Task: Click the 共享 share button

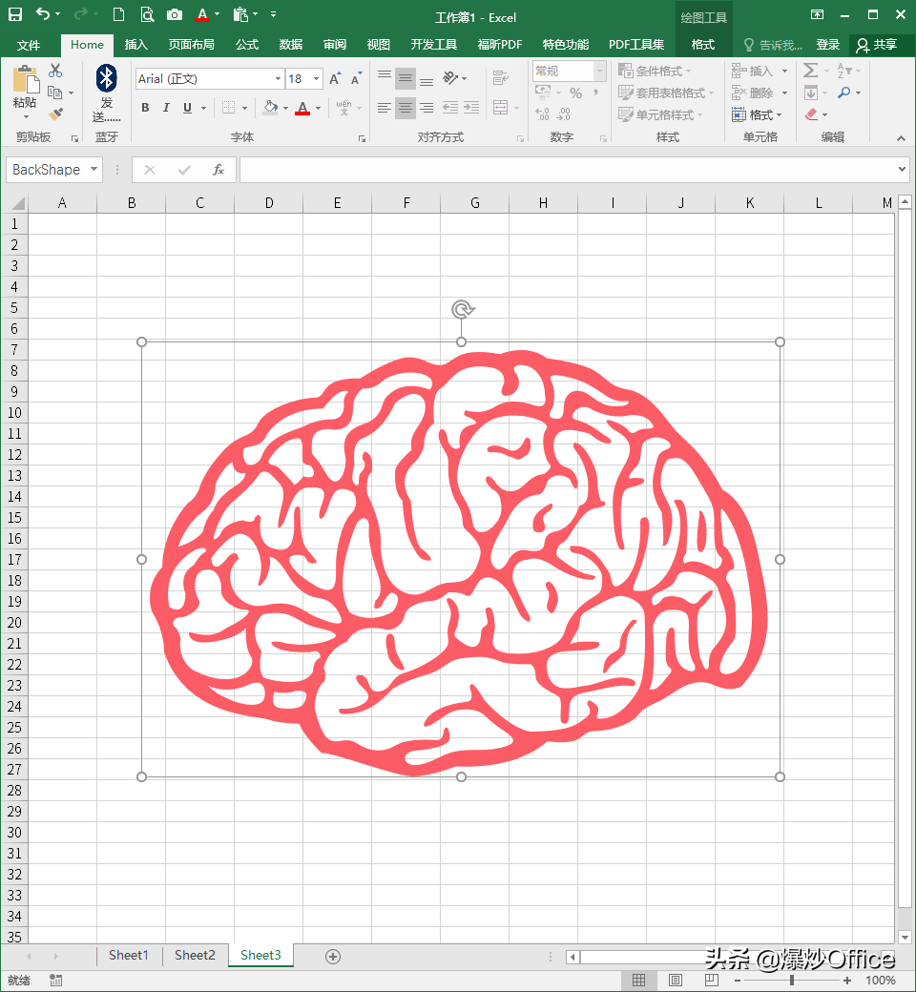Action: [x=878, y=45]
